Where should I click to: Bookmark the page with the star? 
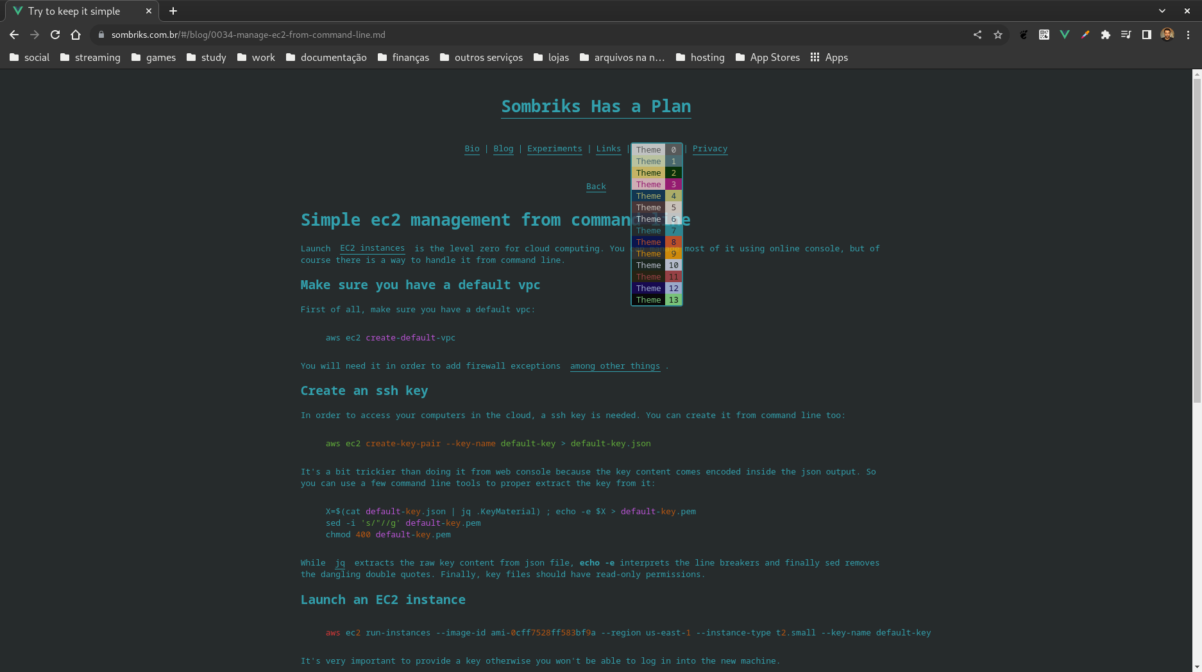click(998, 35)
